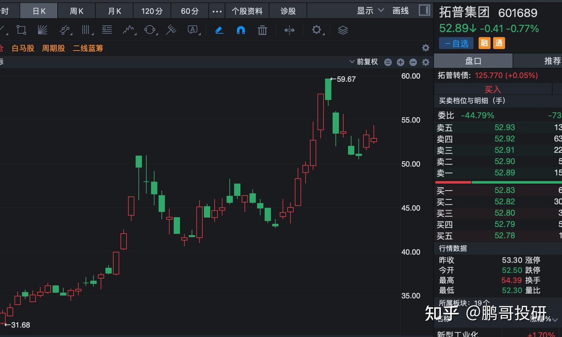
Task: Click the vertical lines drawing tool
Action: click(x=86, y=29)
